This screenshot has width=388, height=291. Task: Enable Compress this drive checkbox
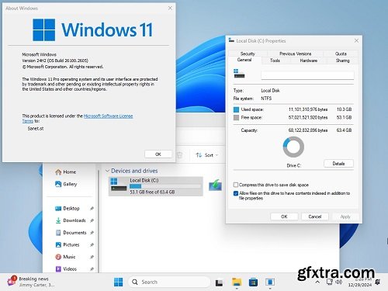[236, 185]
